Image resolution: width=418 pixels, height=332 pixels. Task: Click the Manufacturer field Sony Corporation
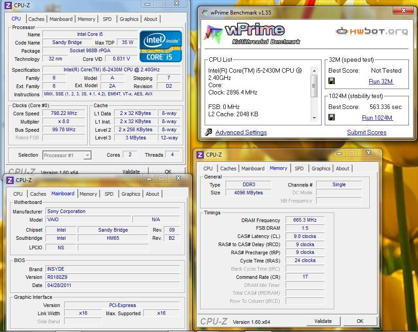[x=112, y=211]
